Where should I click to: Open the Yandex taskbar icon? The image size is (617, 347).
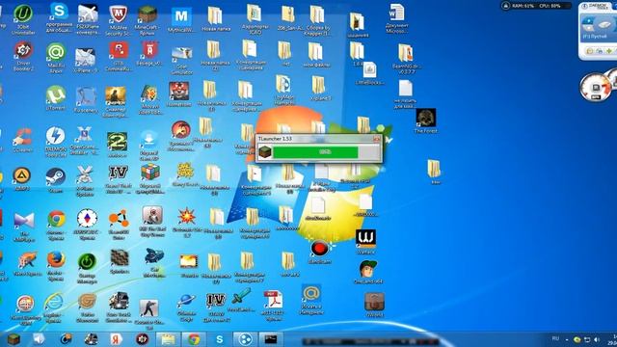(x=116, y=338)
